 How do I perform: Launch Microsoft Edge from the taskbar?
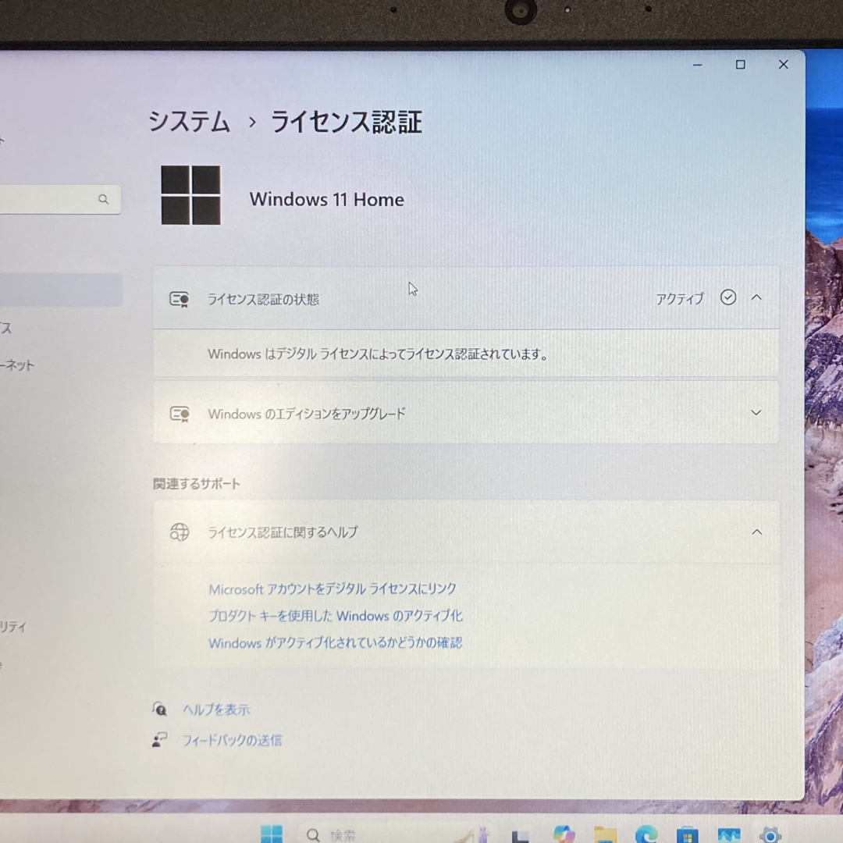(x=646, y=834)
